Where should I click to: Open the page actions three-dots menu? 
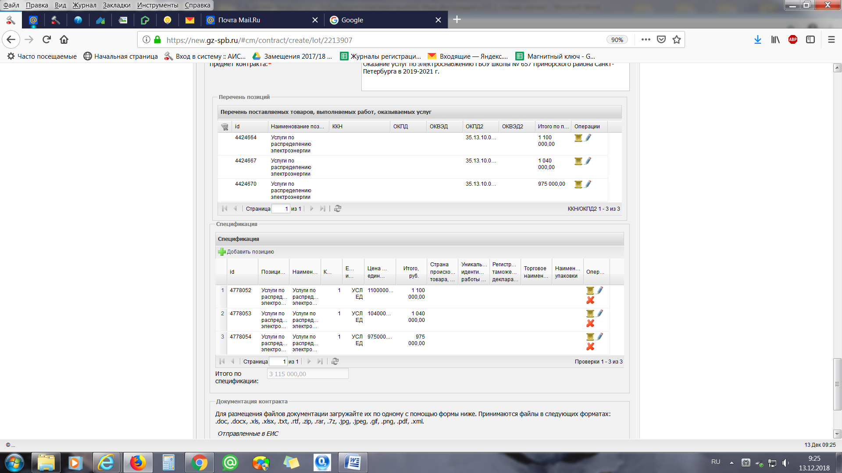point(646,40)
